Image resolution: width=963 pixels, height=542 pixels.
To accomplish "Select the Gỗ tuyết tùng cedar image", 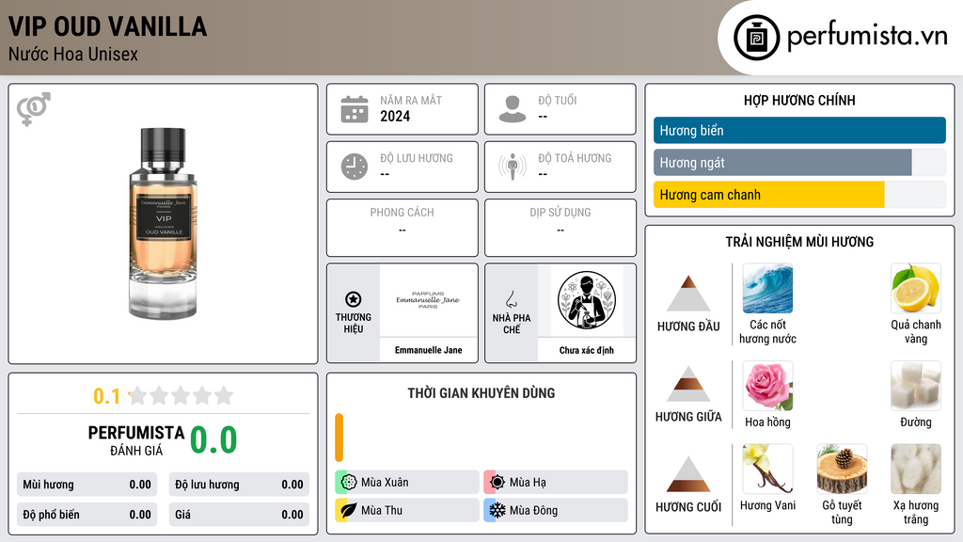I will [x=842, y=469].
